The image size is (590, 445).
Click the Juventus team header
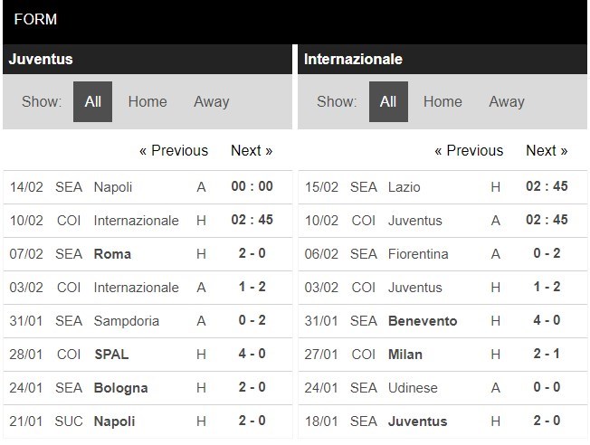(41, 60)
